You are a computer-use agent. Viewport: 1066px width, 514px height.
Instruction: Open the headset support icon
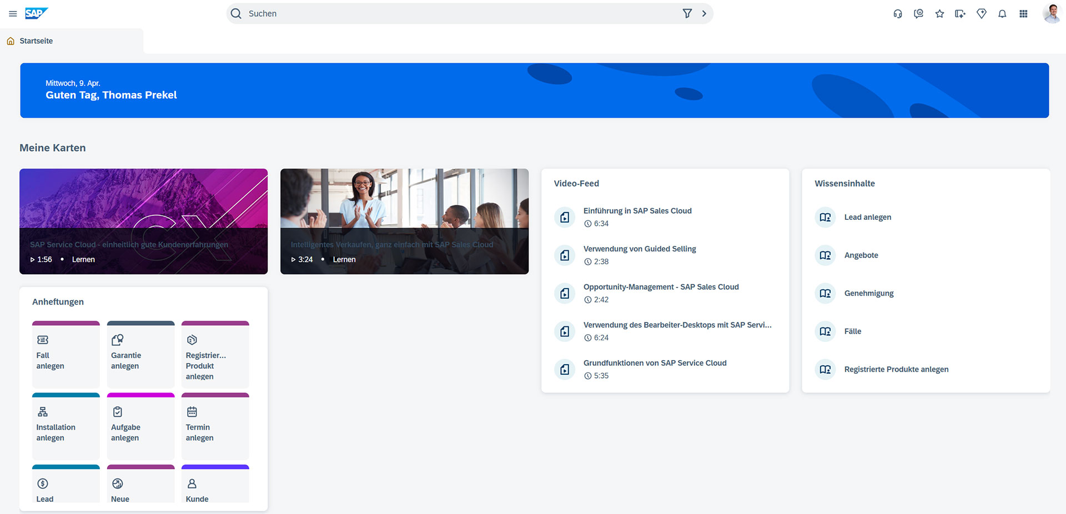click(898, 14)
